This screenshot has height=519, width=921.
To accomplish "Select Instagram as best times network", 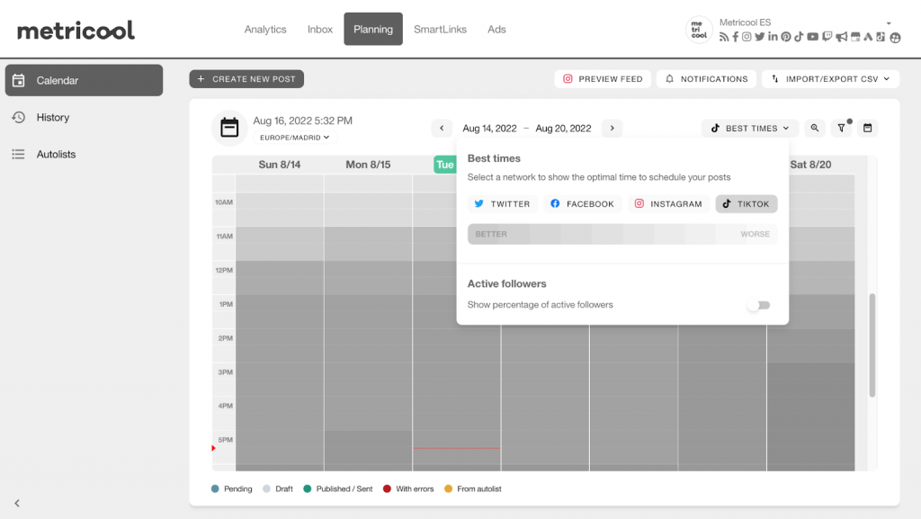I will click(x=668, y=203).
